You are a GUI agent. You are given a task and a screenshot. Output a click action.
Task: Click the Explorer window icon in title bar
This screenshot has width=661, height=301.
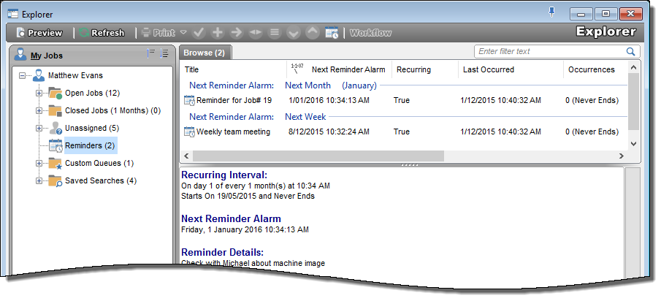(x=13, y=14)
